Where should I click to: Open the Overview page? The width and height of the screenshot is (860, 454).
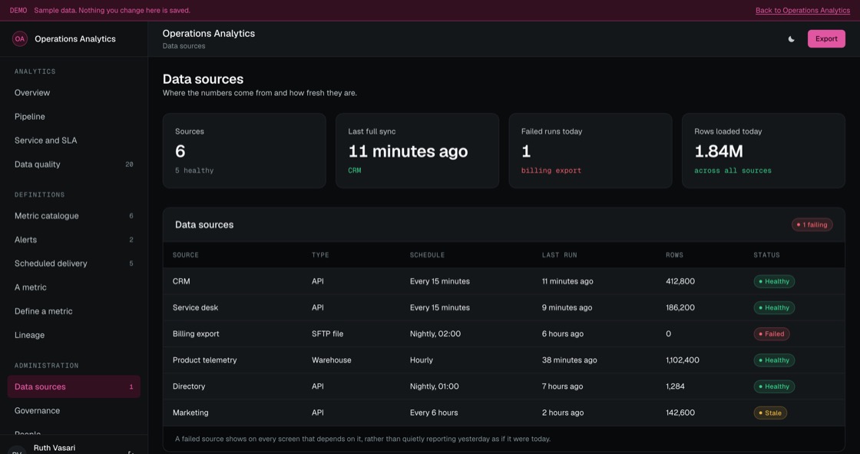[x=74, y=93]
